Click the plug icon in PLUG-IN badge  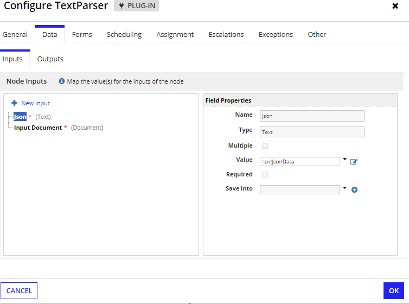[122, 6]
